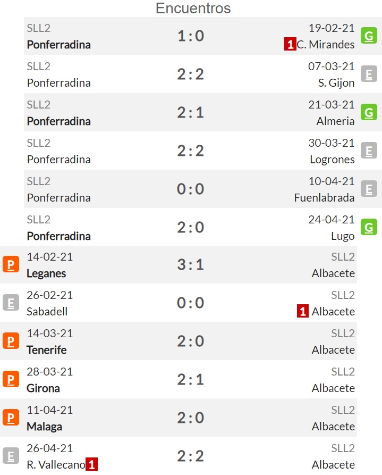Click orange P badge for Malaga match

click(11, 418)
